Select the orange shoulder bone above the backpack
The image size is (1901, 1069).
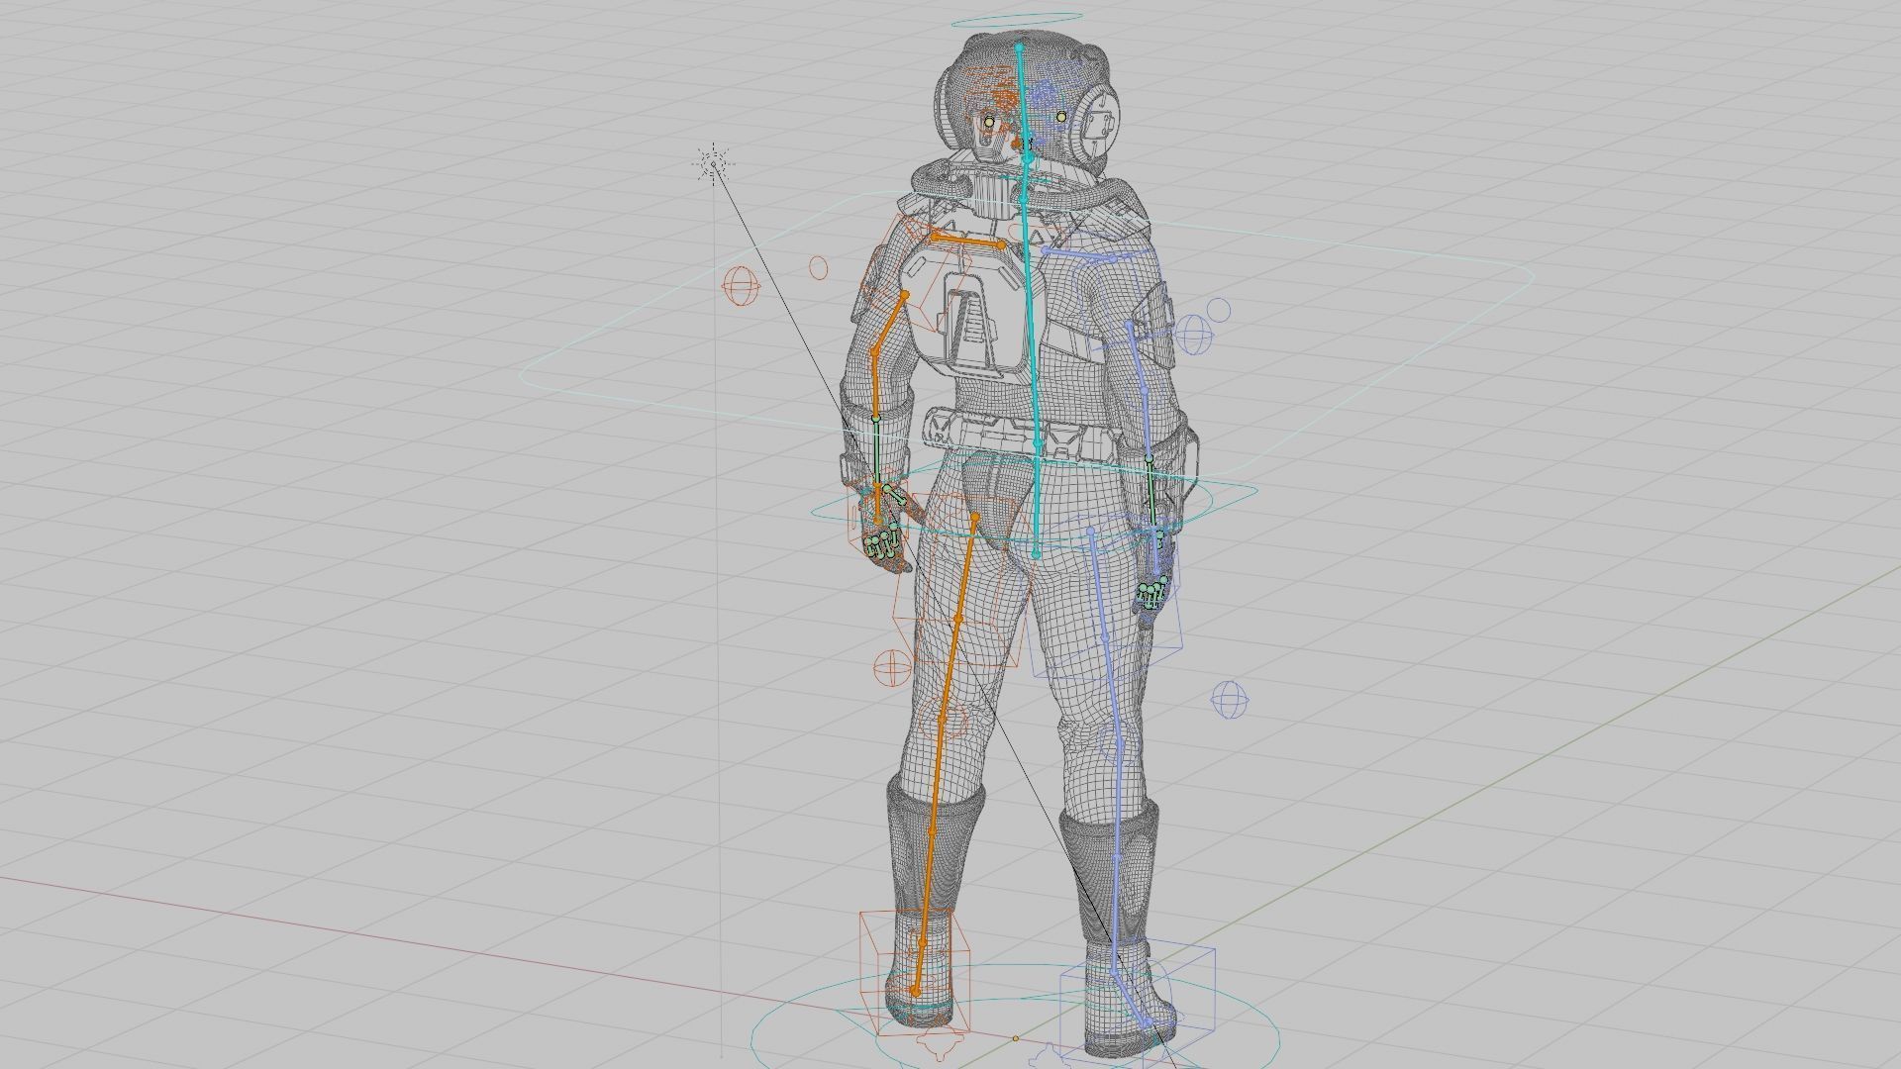coord(968,241)
